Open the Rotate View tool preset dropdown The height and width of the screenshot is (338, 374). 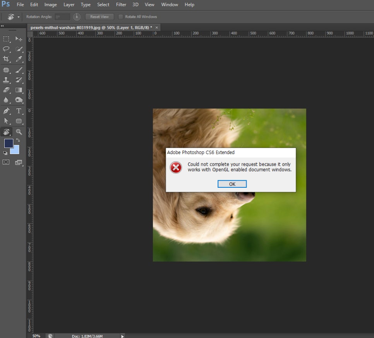click(x=18, y=17)
